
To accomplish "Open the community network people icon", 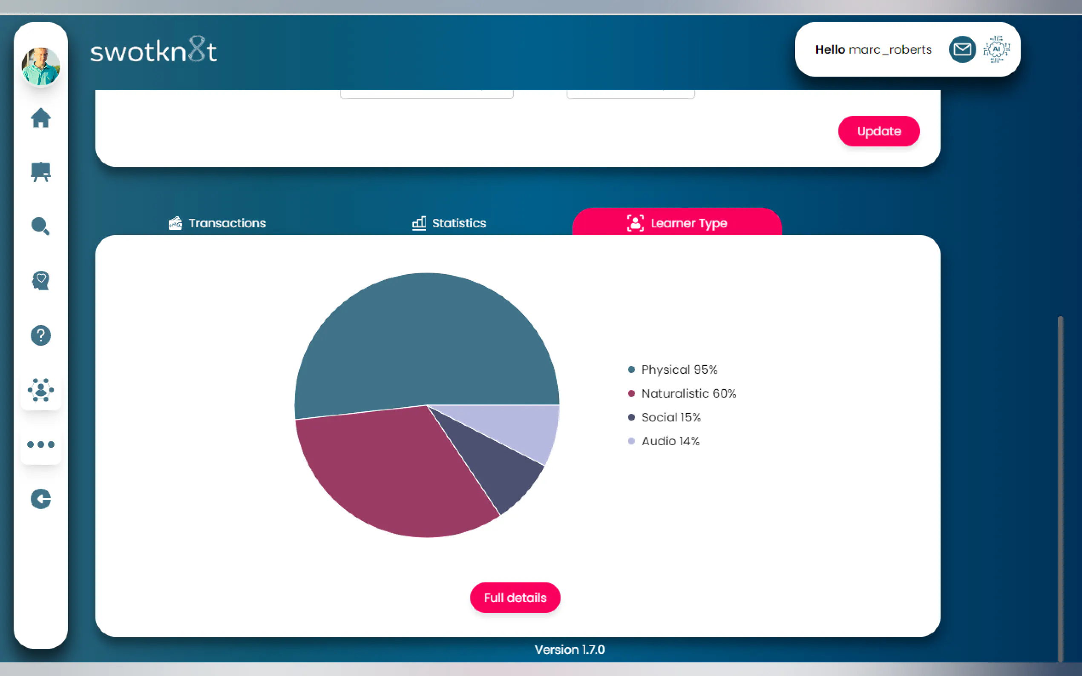I will [x=41, y=390].
